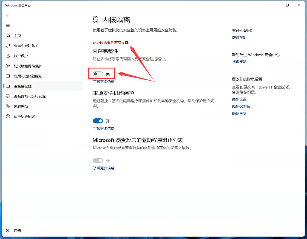Click 了解更多信息 under 驱动程序阻止列表

click(104, 168)
